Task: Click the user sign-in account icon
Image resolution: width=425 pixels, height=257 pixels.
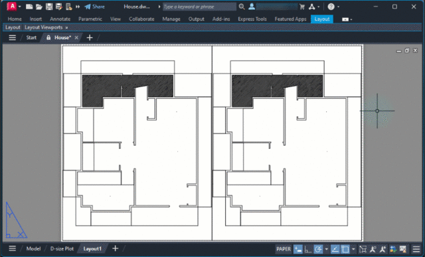Action: tap(252, 7)
